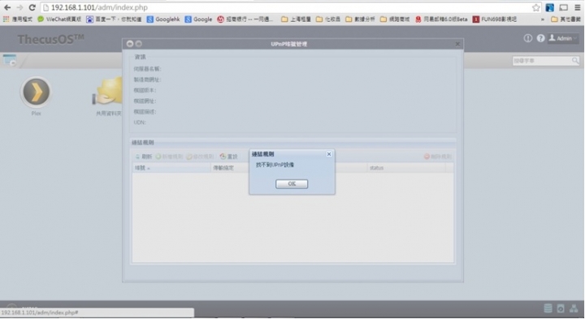This screenshot has width=585, height=319.
Task: Click the status column header
Action: click(x=407, y=168)
